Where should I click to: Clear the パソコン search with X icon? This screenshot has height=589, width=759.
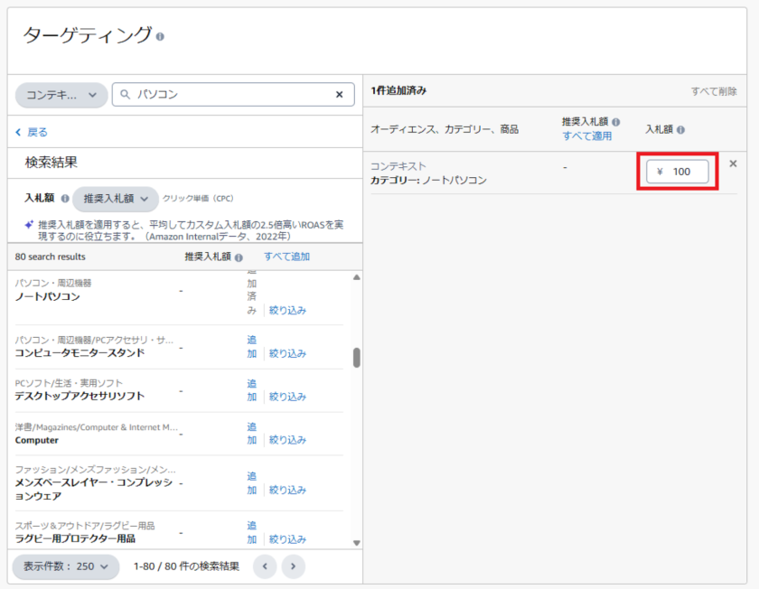pos(340,94)
